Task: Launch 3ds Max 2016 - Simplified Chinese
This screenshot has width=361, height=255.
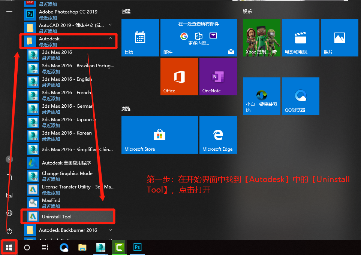Action: [x=71, y=149]
